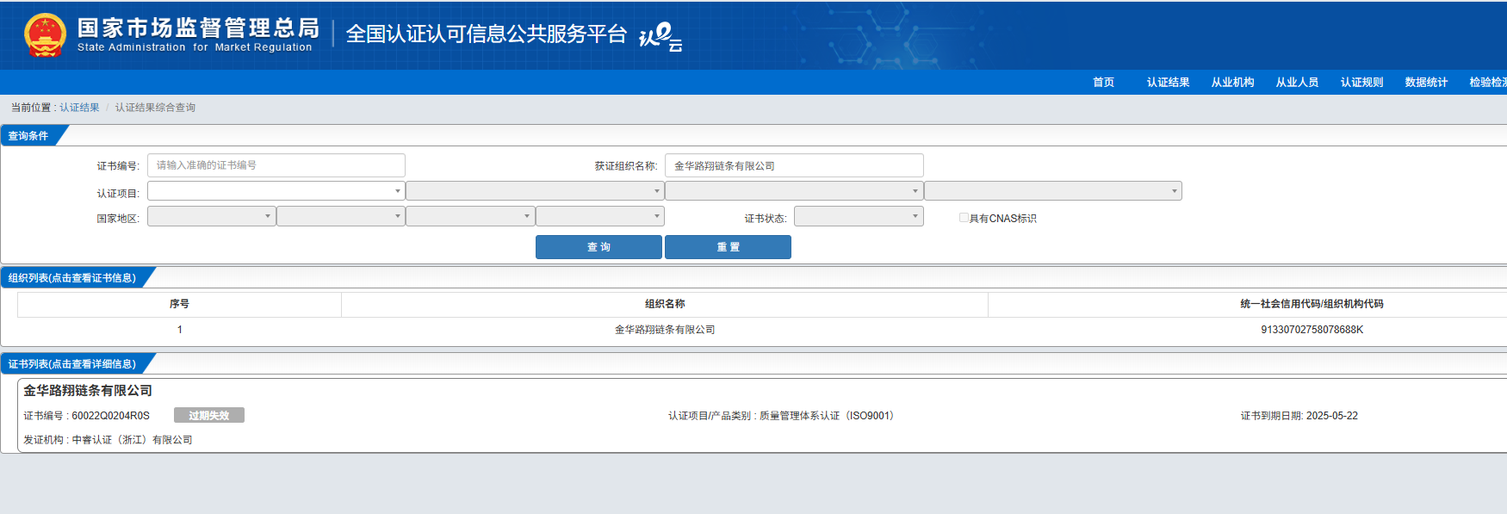Focus the 获证组织名称 input field
The height and width of the screenshot is (514, 1507).
pos(794,165)
